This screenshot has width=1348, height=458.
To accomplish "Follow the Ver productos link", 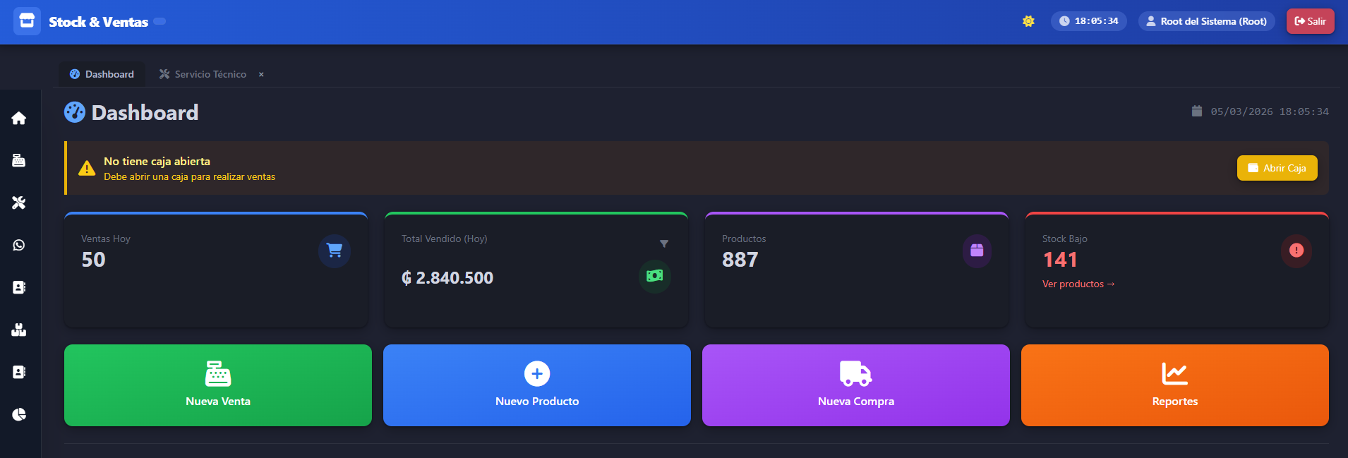I will click(1078, 284).
